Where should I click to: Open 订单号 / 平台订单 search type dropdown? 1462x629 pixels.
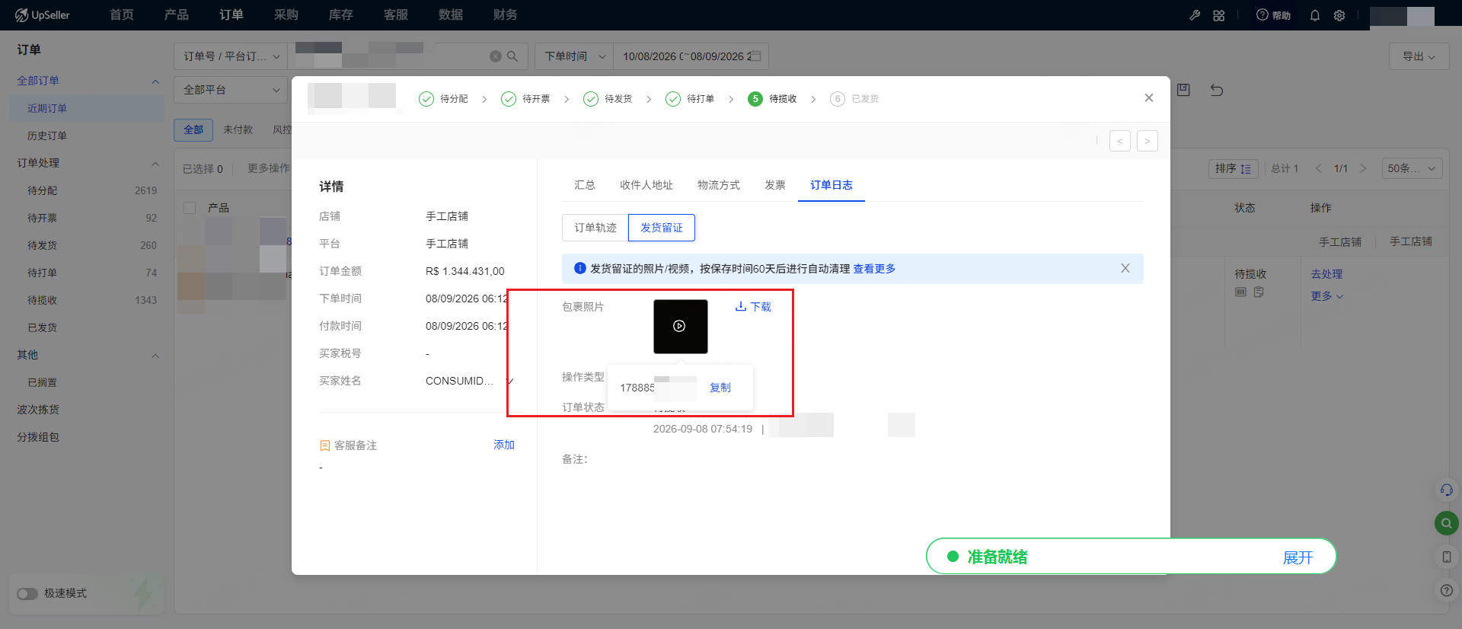231,56
